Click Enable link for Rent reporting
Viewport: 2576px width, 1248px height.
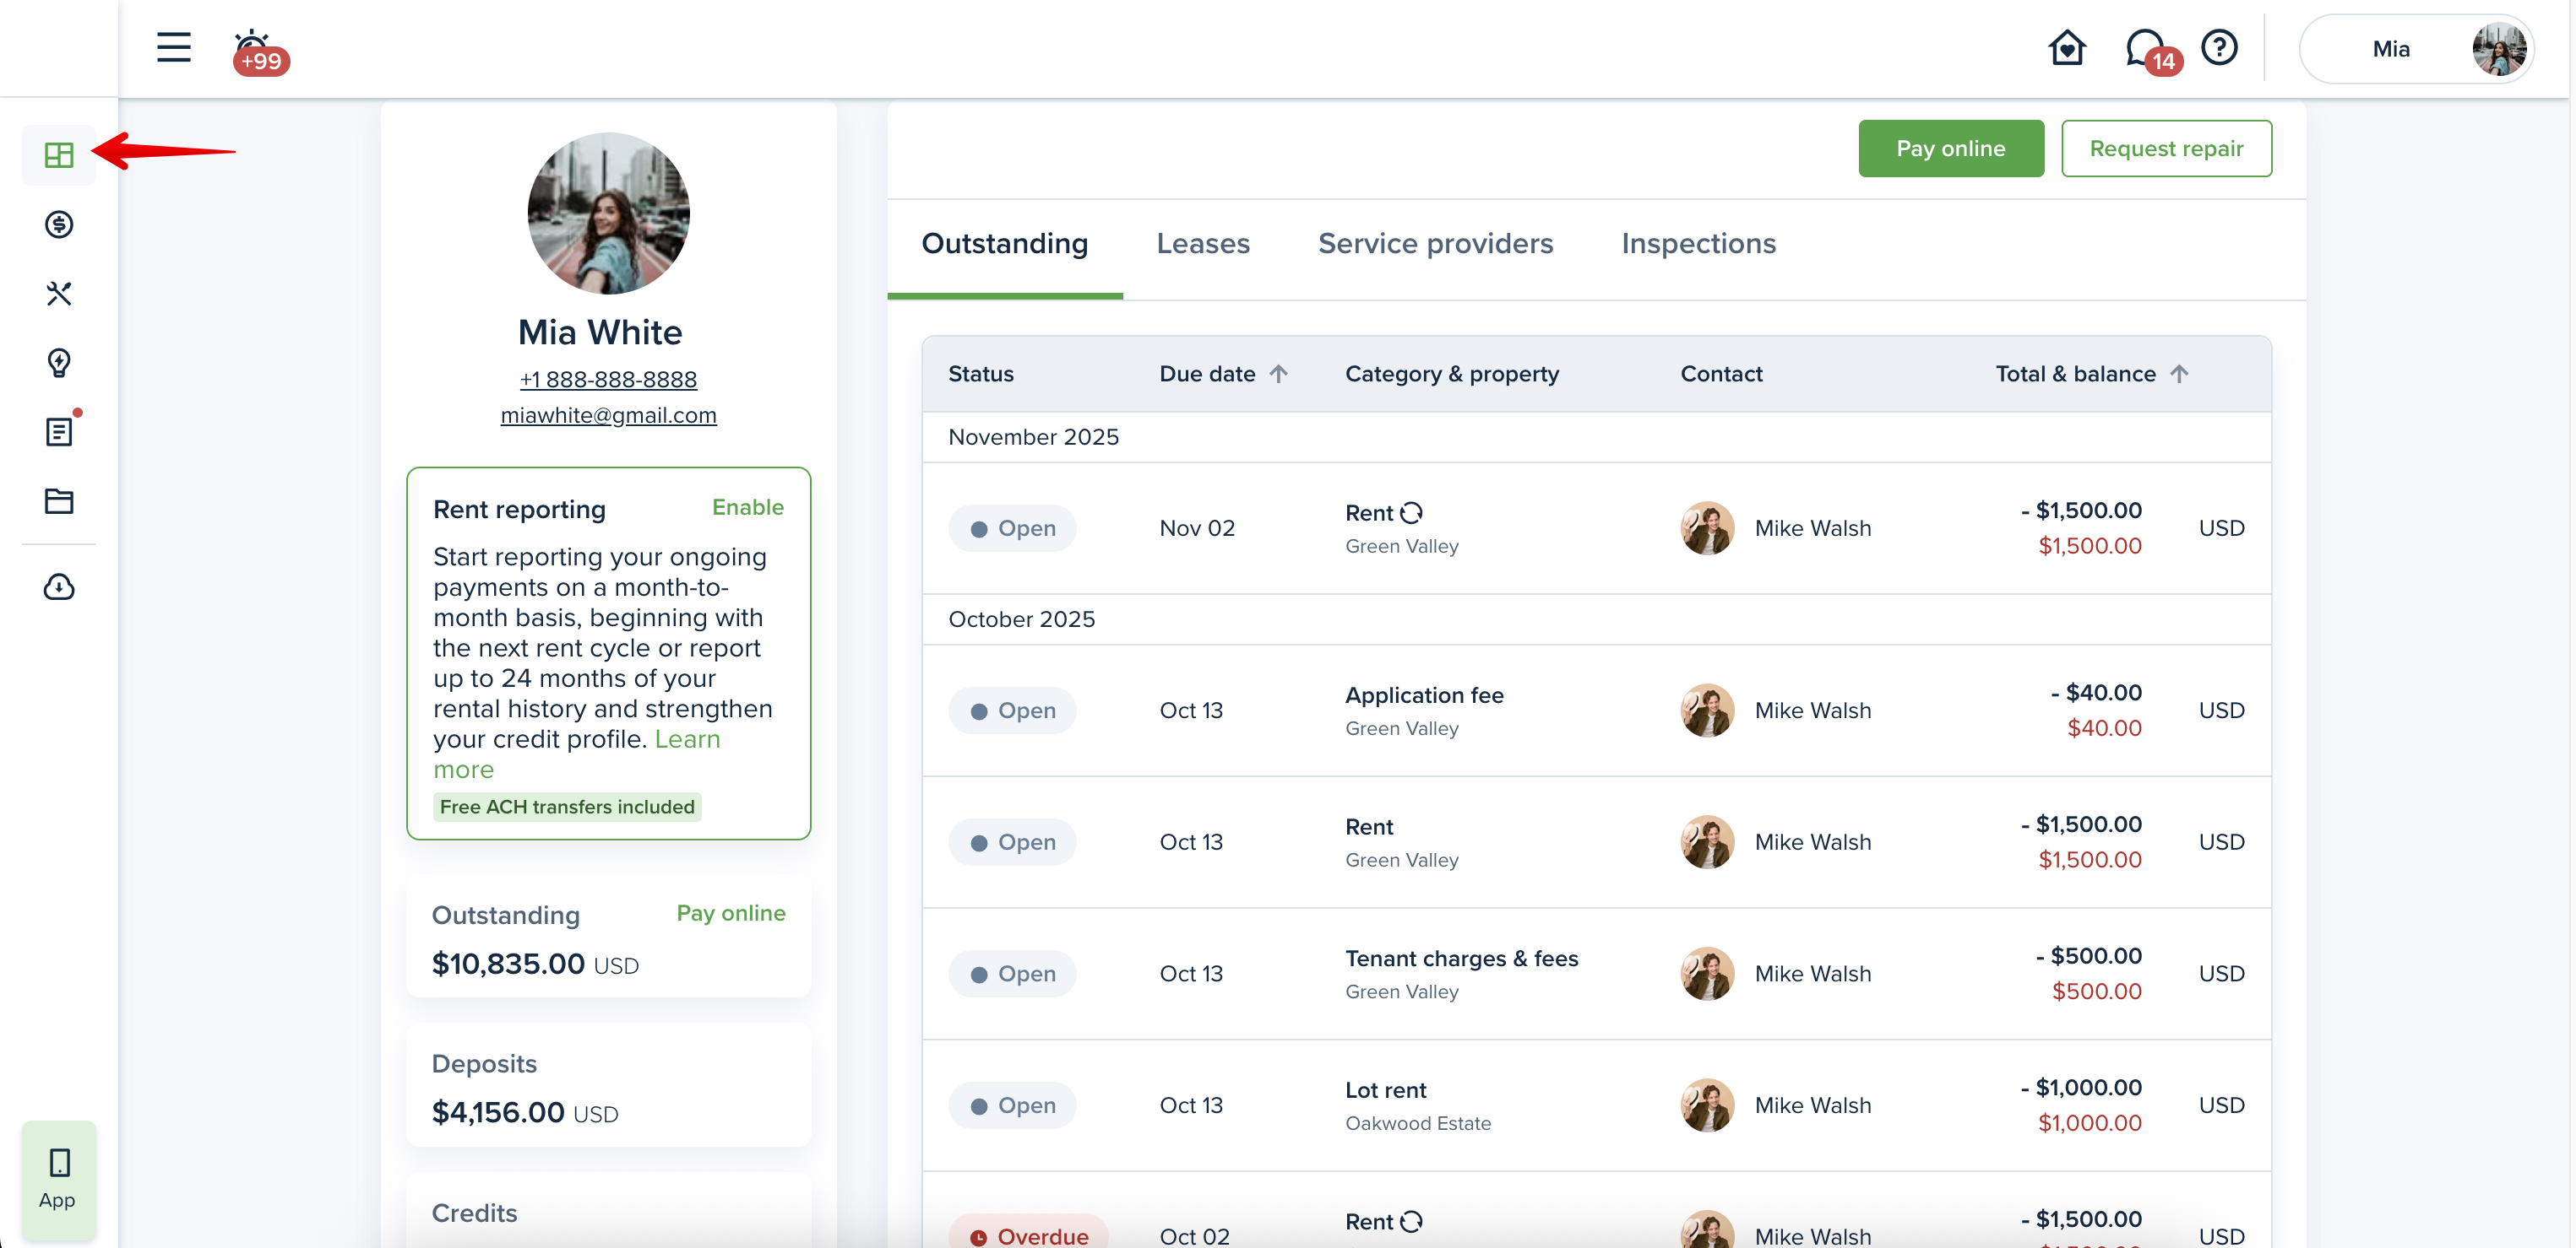pyautogui.click(x=747, y=508)
